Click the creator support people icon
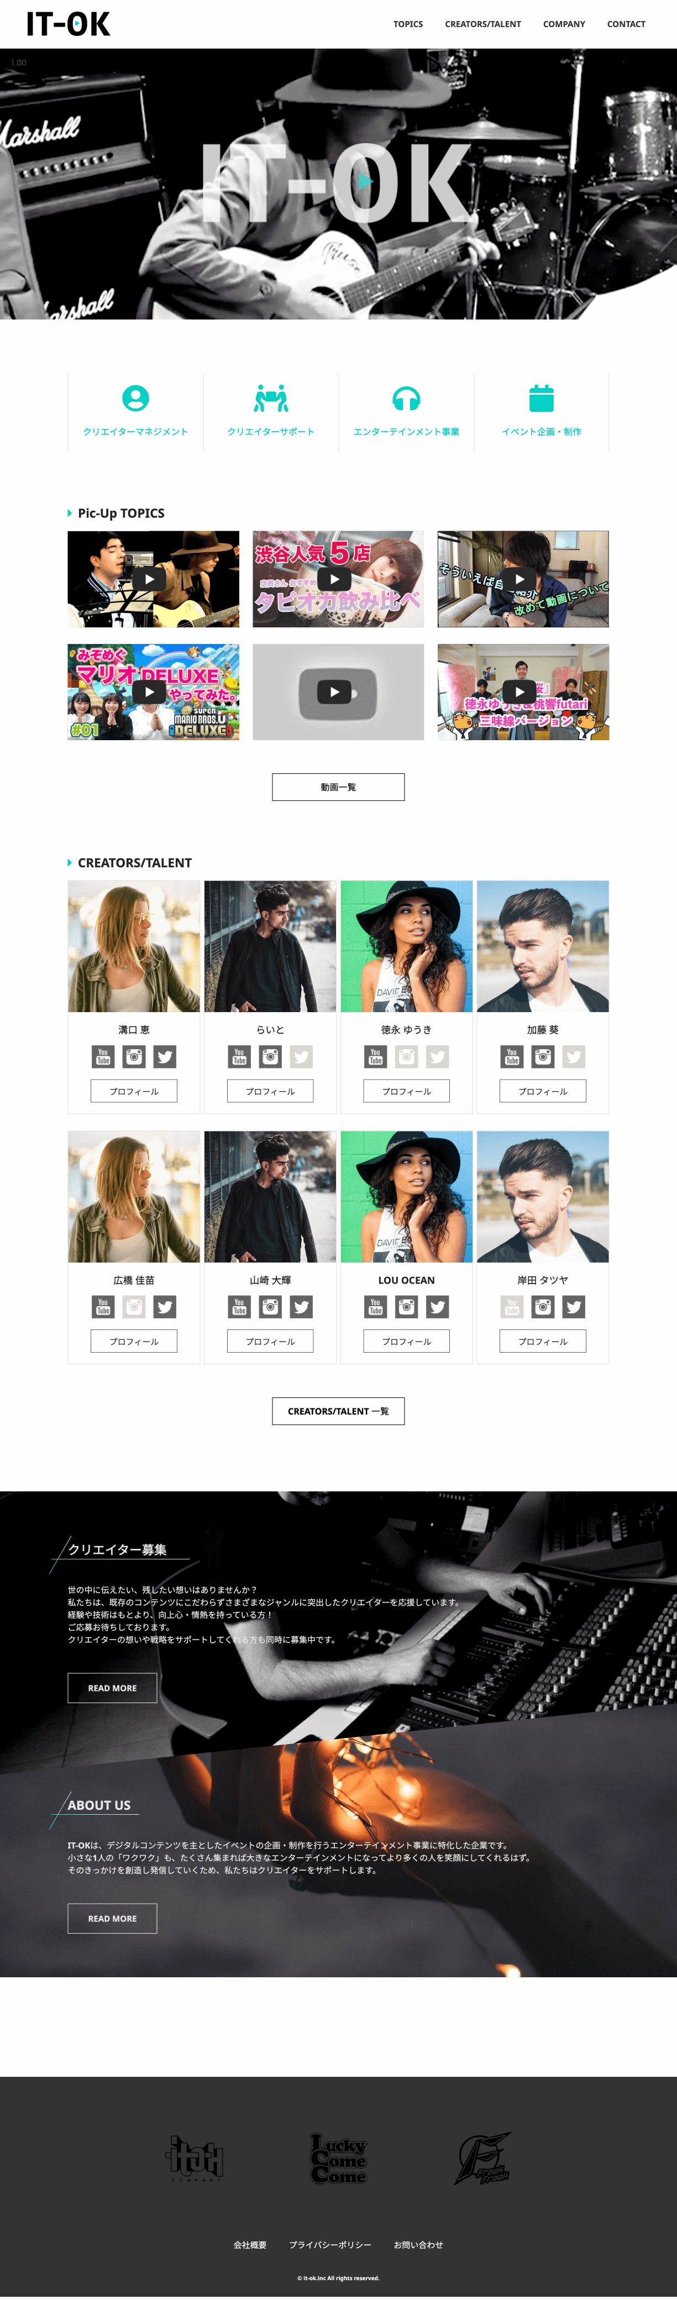The height and width of the screenshot is (2299, 677). pyautogui.click(x=271, y=398)
